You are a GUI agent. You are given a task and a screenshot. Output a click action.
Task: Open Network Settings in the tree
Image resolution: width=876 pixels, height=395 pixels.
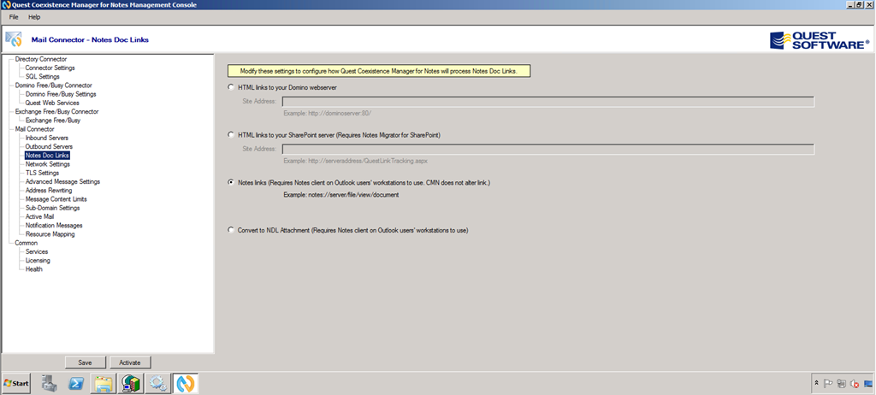[x=48, y=164]
